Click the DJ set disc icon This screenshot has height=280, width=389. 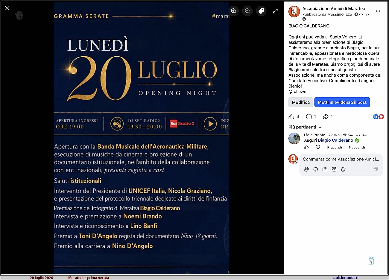[117, 124]
